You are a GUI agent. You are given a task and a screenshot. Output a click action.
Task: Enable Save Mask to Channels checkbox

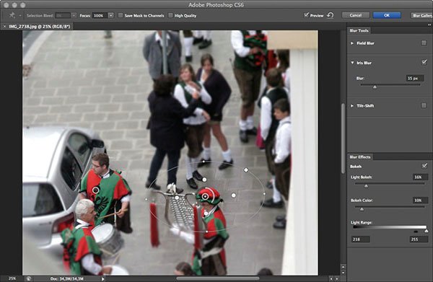121,15
